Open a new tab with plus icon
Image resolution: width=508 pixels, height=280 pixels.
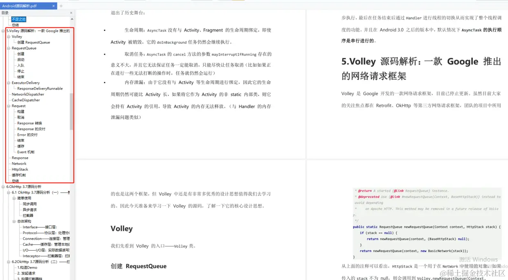(61, 6)
